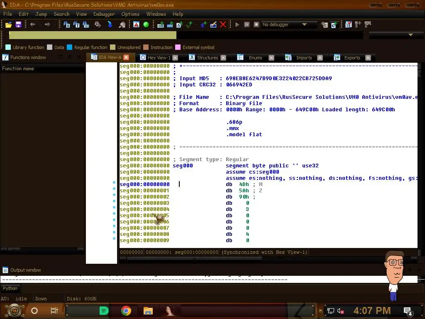Image resolution: width=425 pixels, height=319 pixels.
Task: Open the Edit menu
Action: click(x=23, y=14)
